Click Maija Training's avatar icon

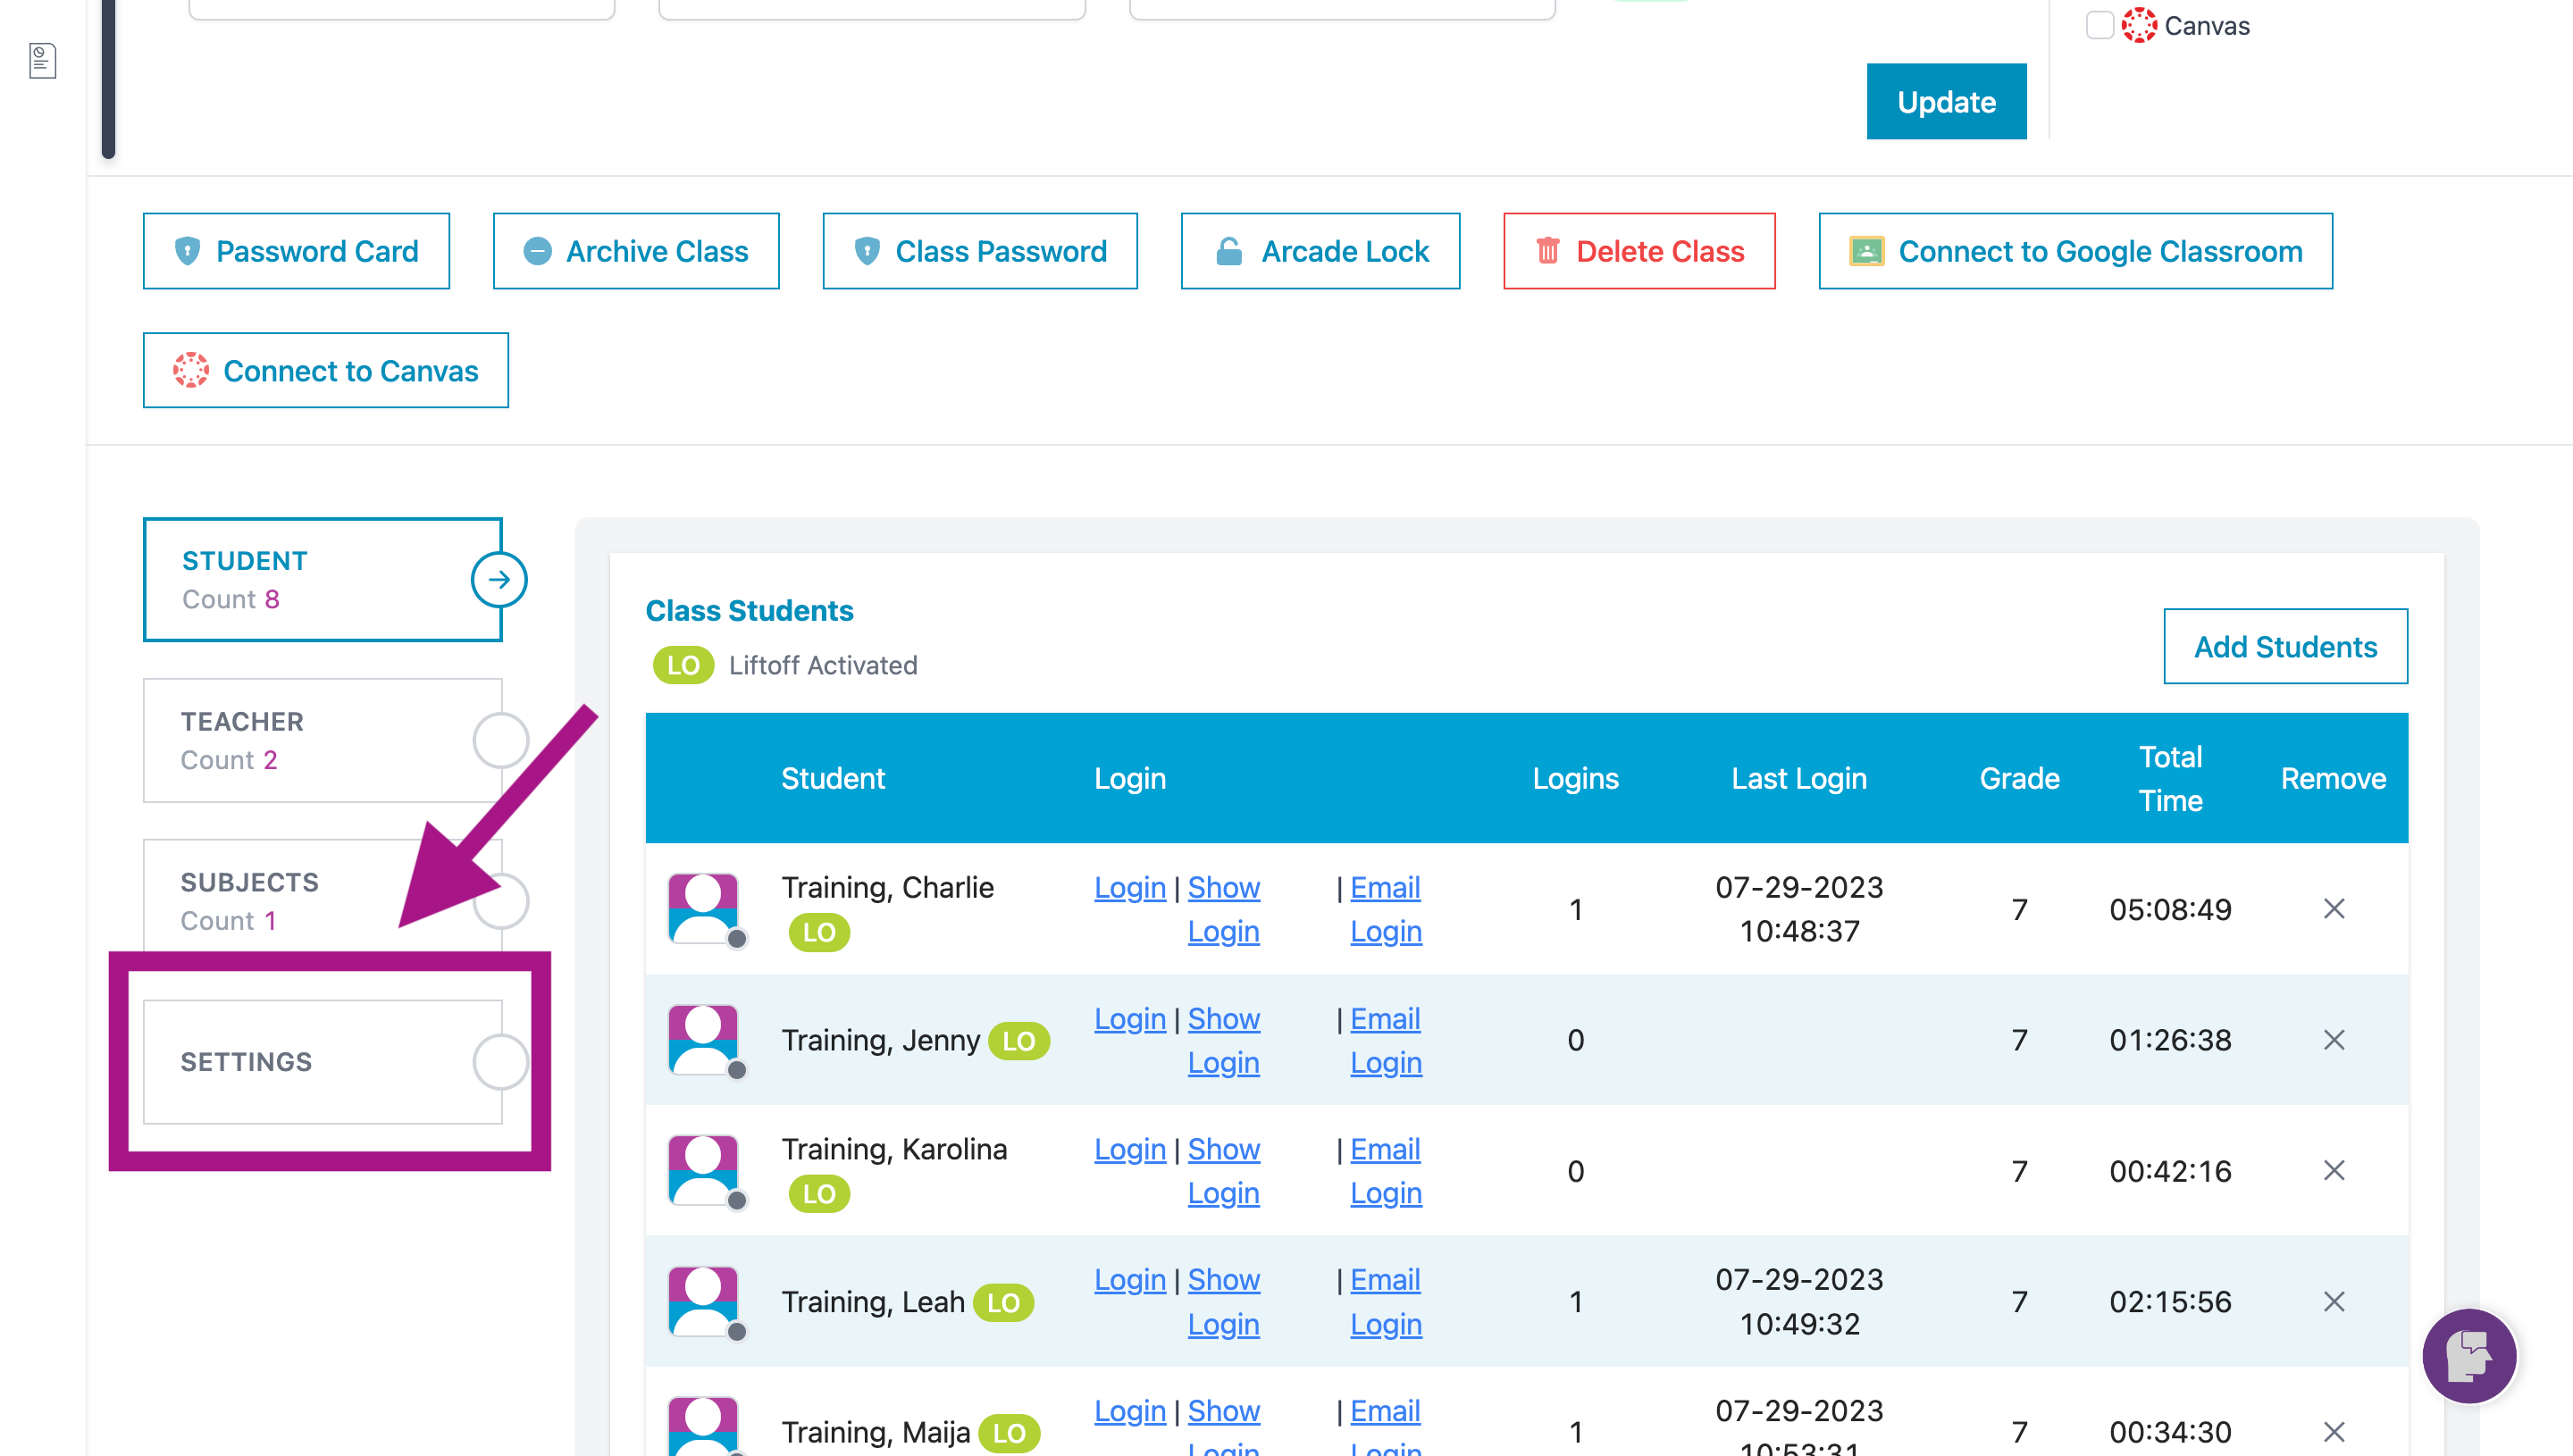[x=703, y=1427]
